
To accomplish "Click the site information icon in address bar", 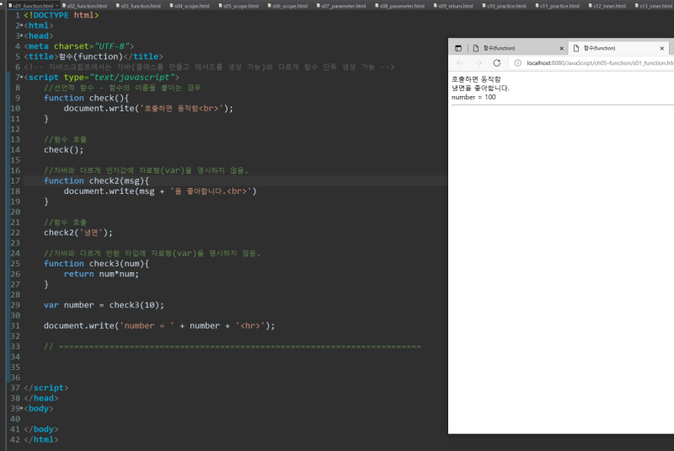I will [517, 63].
